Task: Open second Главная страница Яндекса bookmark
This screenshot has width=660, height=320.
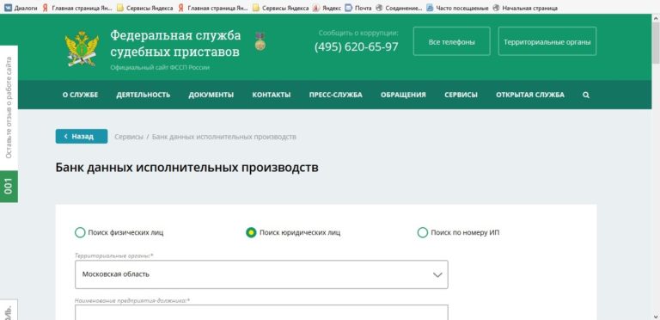Action: 213,8
